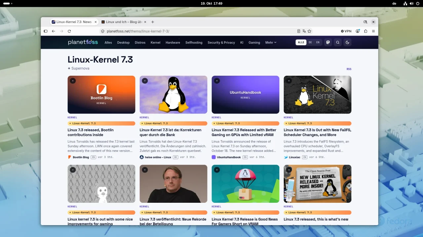Open the UbuntuHandbook card thumbnail

coord(246,95)
